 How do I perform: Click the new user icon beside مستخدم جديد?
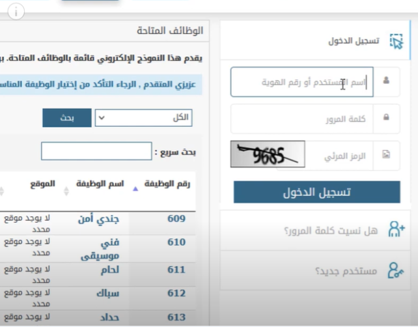[396, 270]
